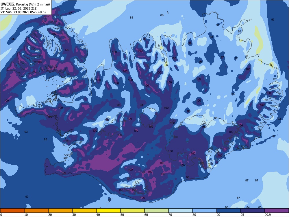Click the '0' legend scale label
Viewport: 289px width, 217px height.
(1, 215)
